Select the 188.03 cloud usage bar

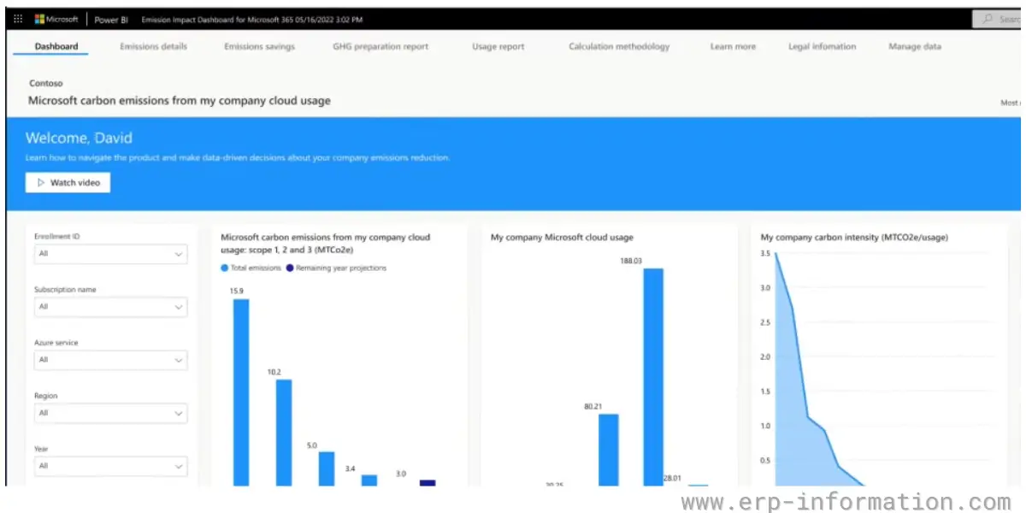[653, 377]
